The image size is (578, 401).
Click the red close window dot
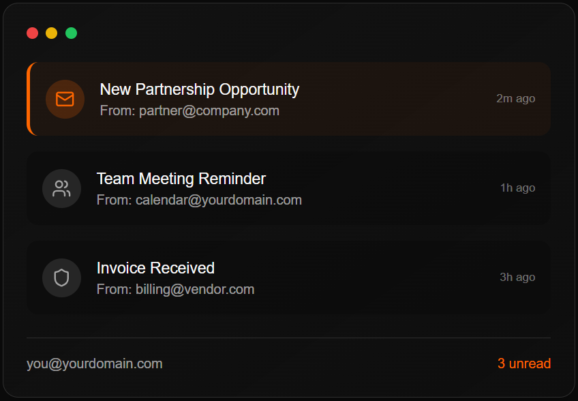[32, 33]
